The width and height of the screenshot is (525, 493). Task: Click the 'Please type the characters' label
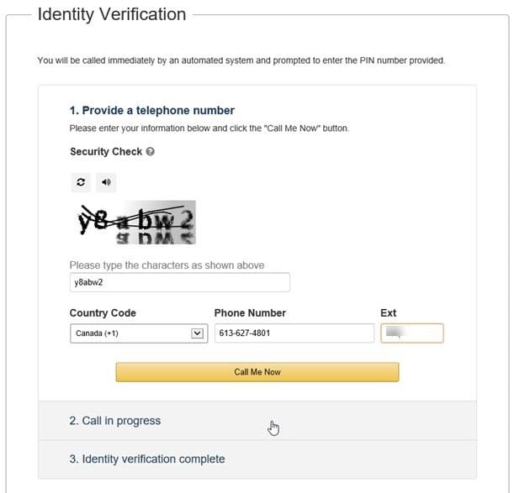point(167,265)
